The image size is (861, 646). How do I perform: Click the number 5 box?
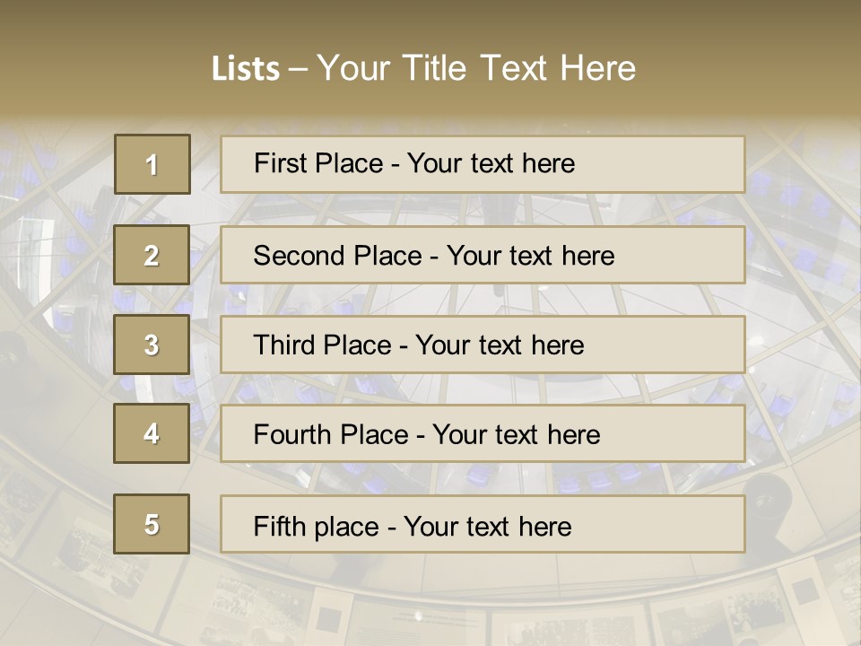pyautogui.click(x=152, y=524)
